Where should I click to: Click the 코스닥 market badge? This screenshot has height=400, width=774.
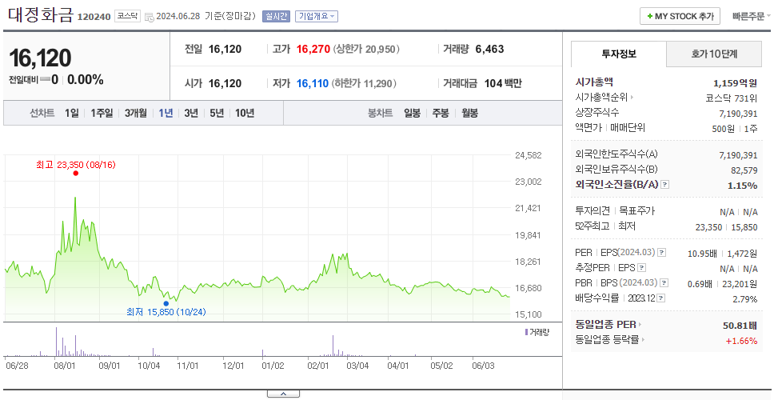tap(128, 16)
